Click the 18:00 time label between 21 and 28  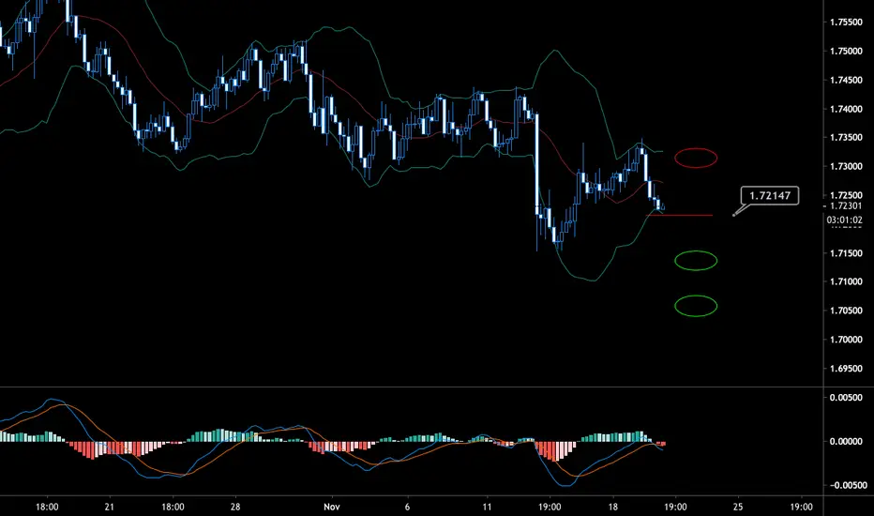(x=173, y=507)
